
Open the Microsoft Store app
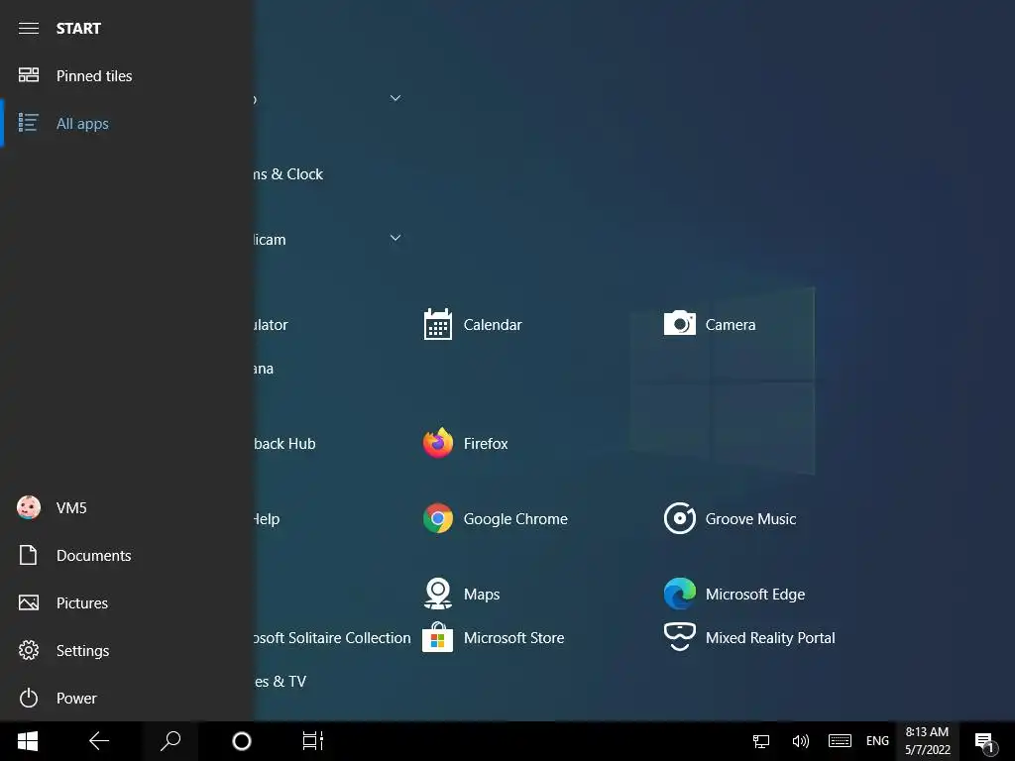pos(494,637)
